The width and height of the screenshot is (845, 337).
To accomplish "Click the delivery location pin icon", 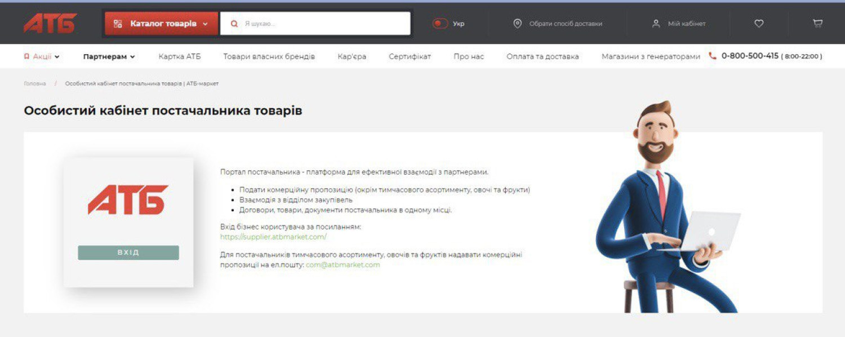I will [517, 24].
